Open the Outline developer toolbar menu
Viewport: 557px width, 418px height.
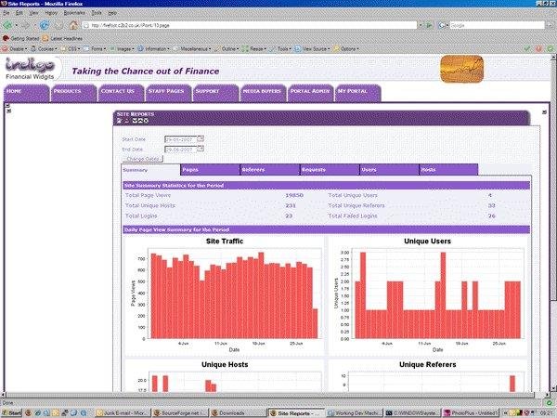(227, 48)
